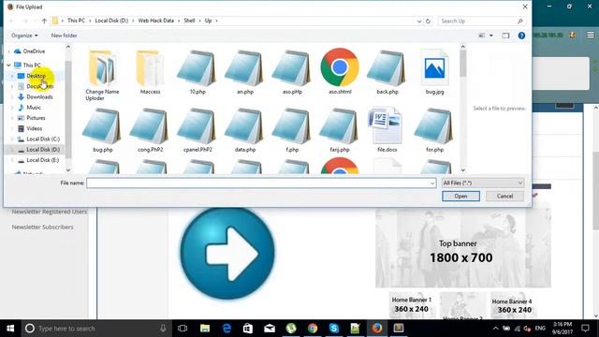This screenshot has height=337, width=599.
Task: Select the for.php file
Action: [x=434, y=130]
